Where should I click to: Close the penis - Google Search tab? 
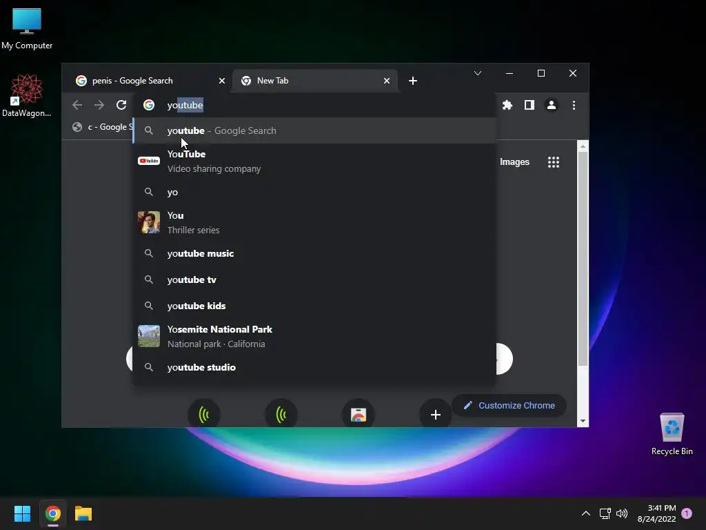click(222, 81)
